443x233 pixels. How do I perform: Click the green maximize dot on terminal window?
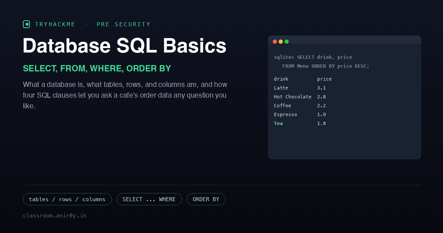tap(286, 41)
